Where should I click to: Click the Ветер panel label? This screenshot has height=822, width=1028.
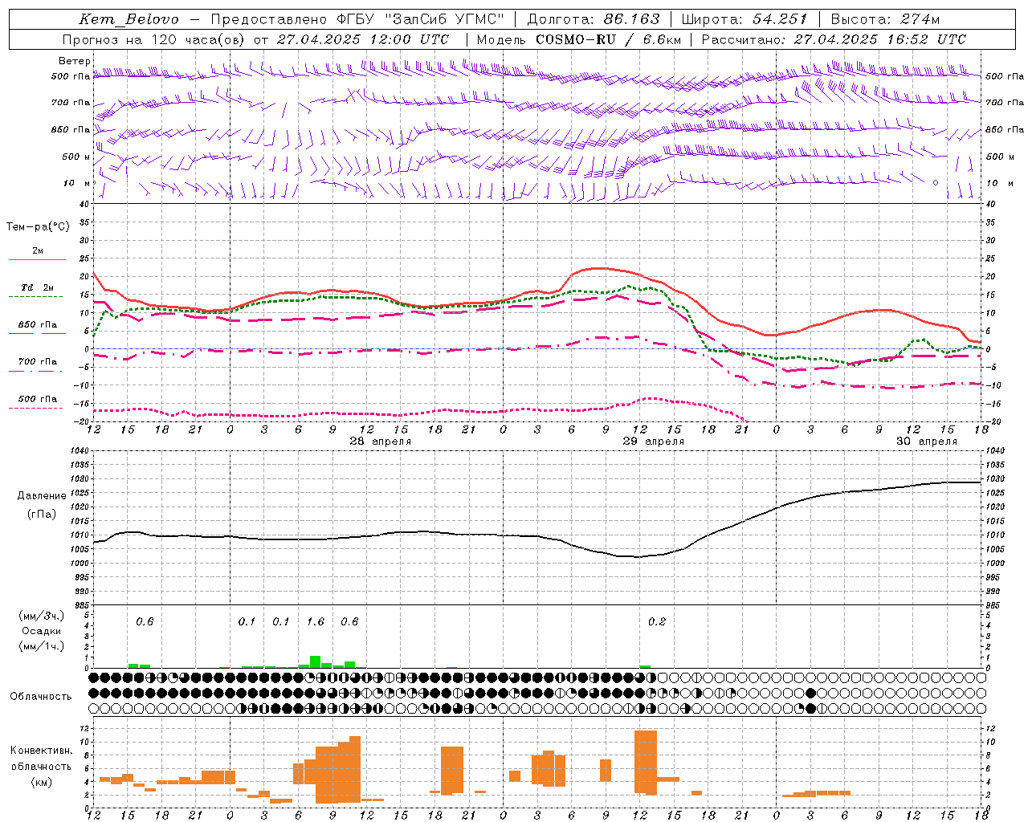tap(74, 61)
